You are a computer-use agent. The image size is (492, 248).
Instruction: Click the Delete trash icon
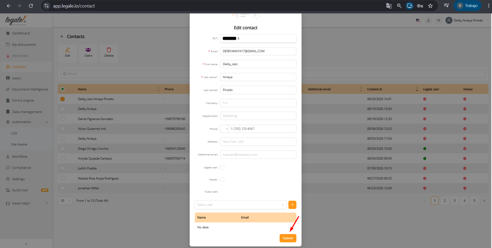(x=109, y=50)
